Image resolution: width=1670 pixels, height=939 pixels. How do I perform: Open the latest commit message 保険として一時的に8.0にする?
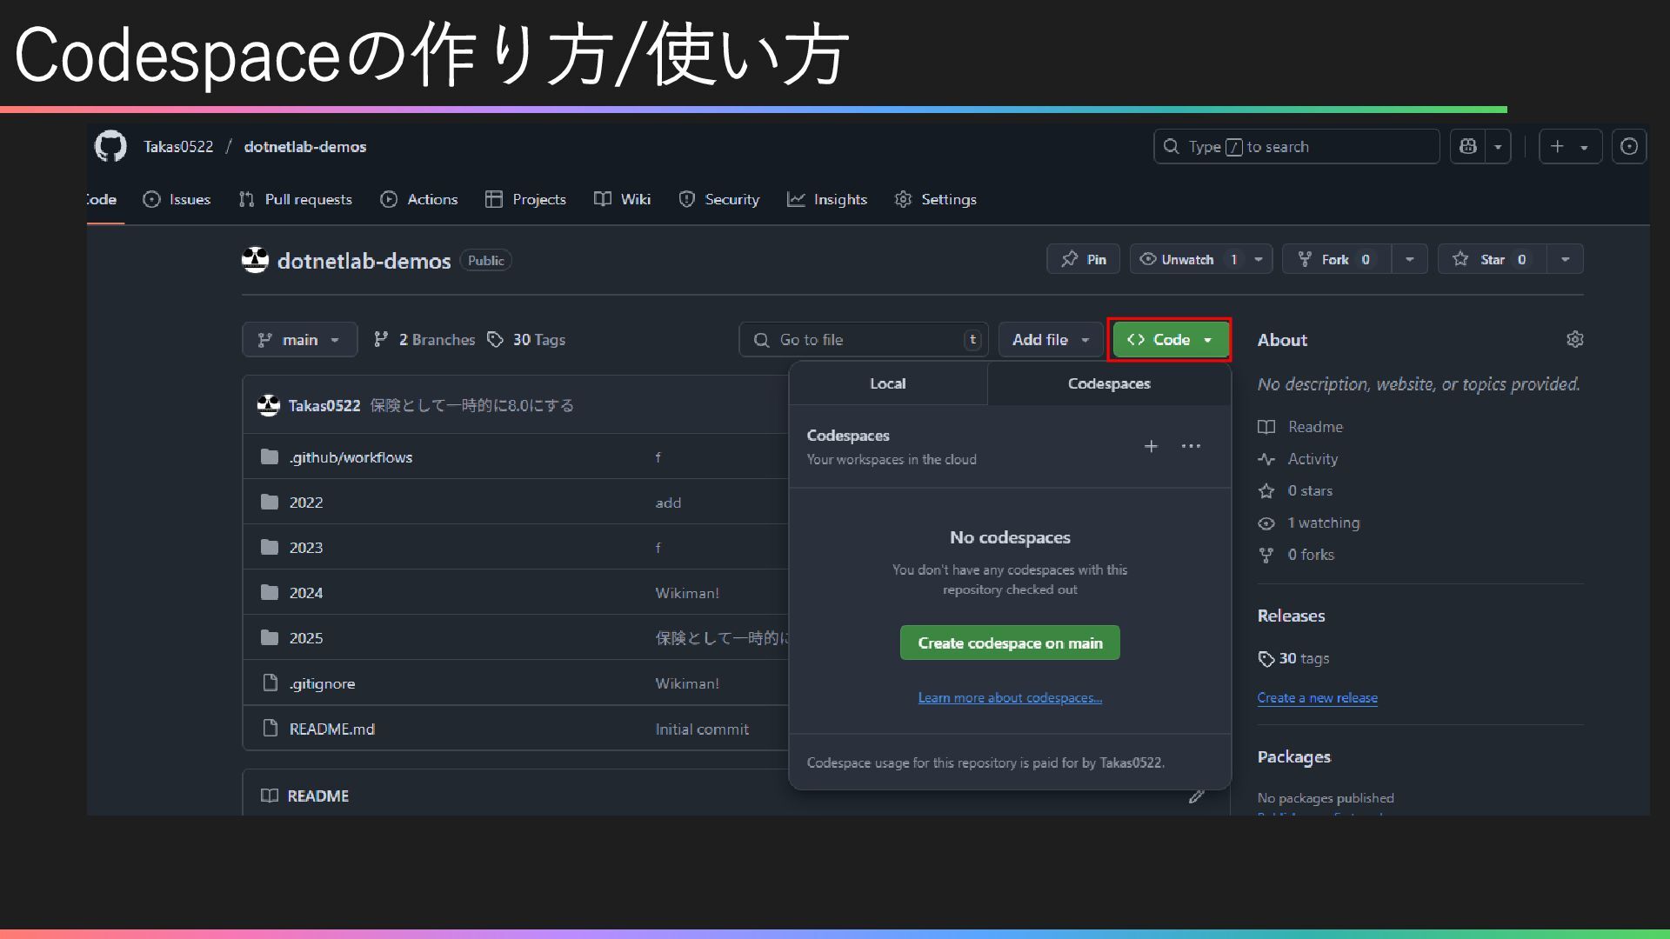click(471, 405)
